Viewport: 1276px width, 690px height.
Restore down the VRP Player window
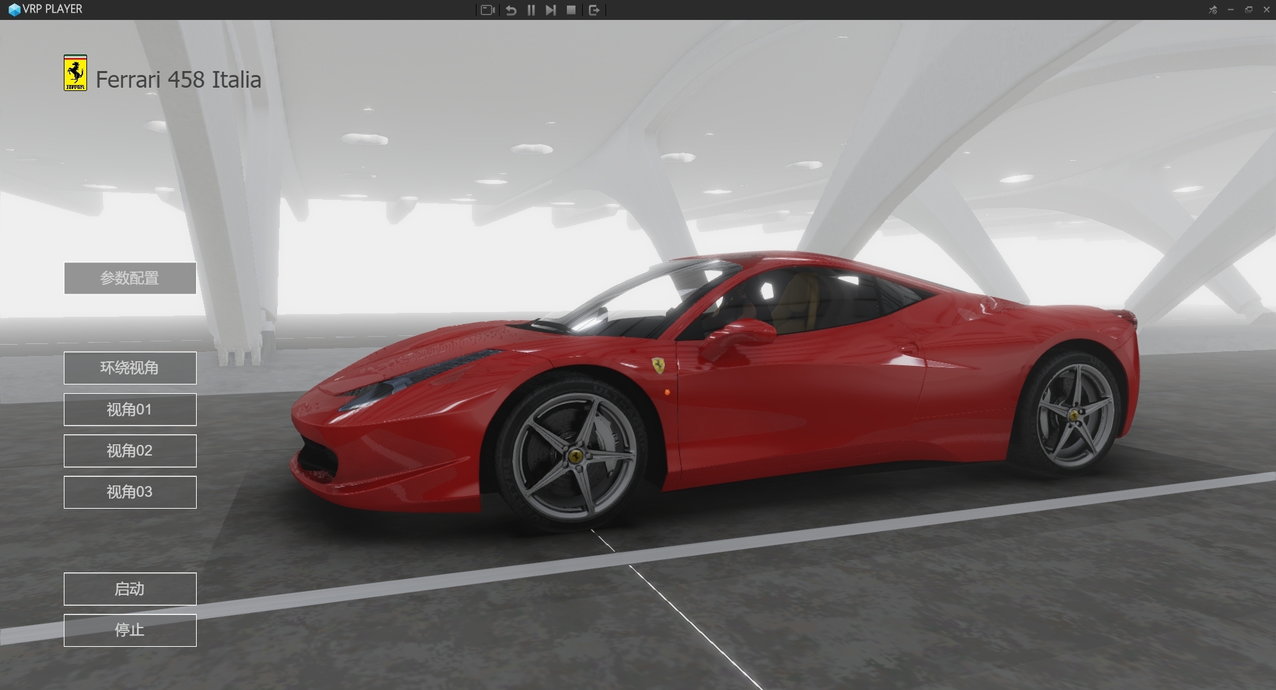click(1249, 10)
